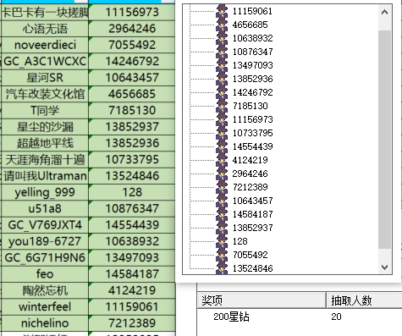The image size is (402, 336).
Task: Click spreadsheet cell T同学
Action: (45, 110)
